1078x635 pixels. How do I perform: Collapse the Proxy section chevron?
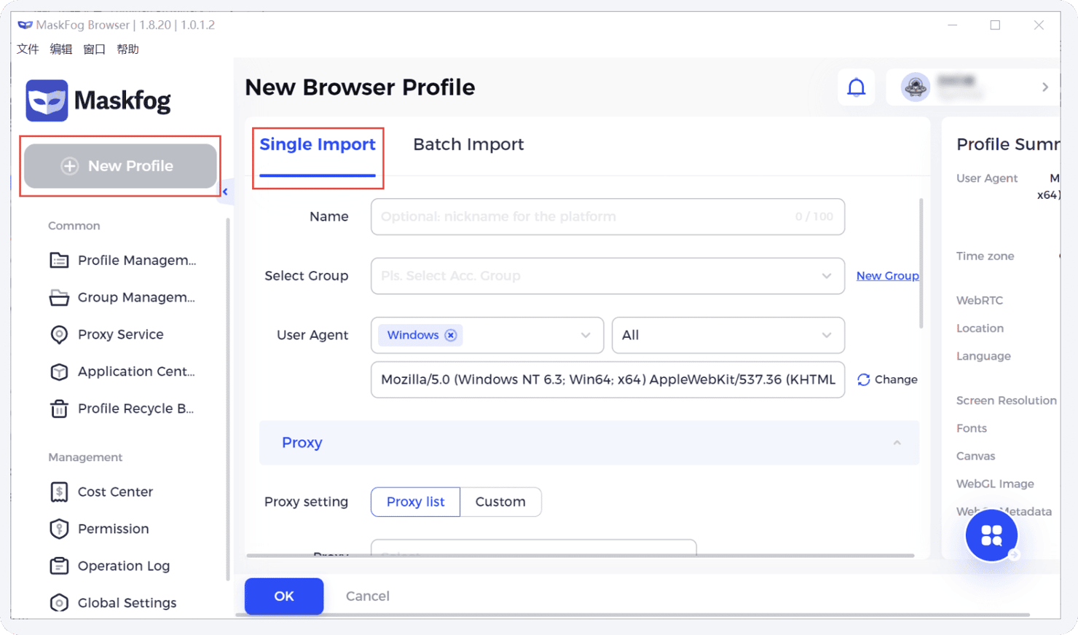[897, 443]
